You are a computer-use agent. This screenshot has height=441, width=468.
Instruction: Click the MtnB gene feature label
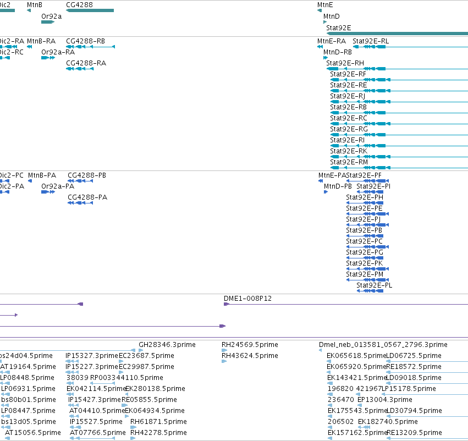click(x=34, y=5)
